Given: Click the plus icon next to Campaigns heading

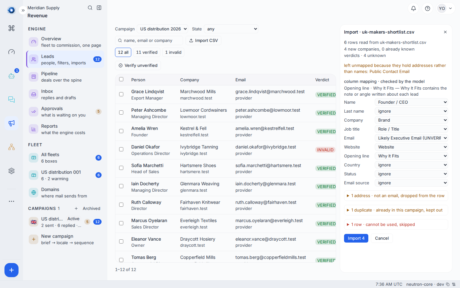Looking at the screenshot, I should pos(76,208).
